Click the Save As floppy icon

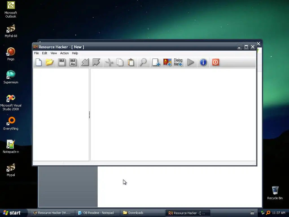pyautogui.click(x=73, y=62)
